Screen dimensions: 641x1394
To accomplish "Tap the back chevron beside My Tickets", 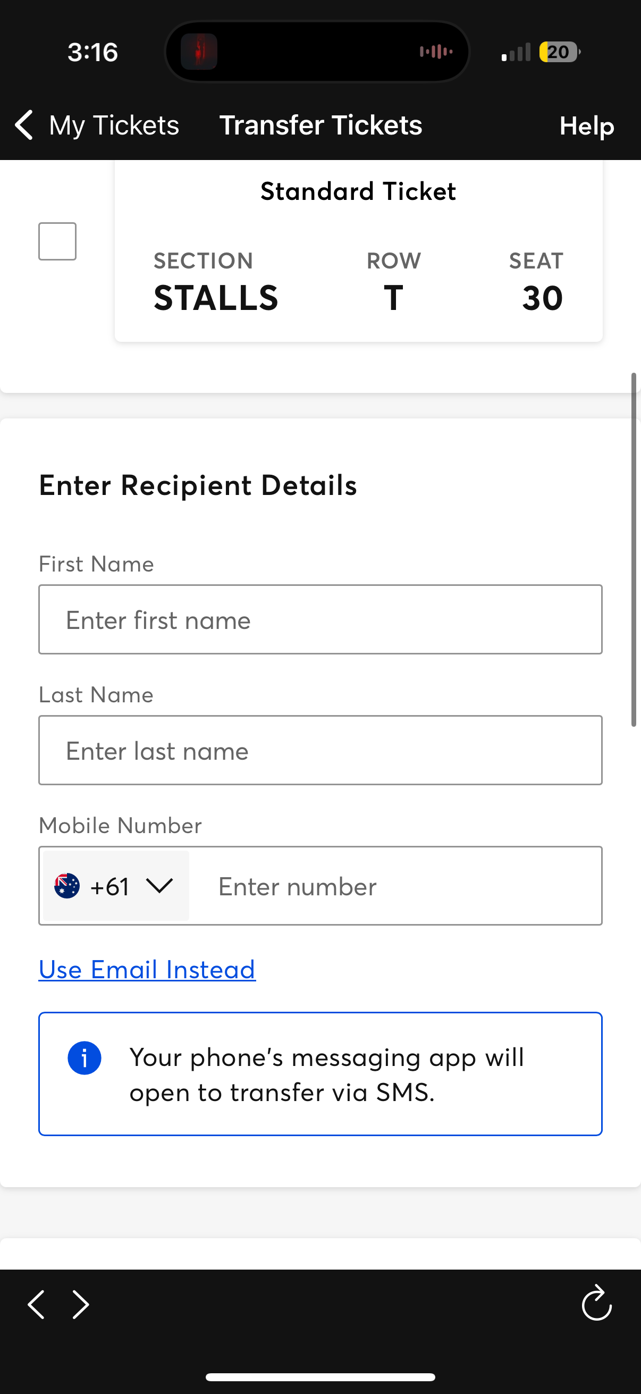I will point(24,125).
